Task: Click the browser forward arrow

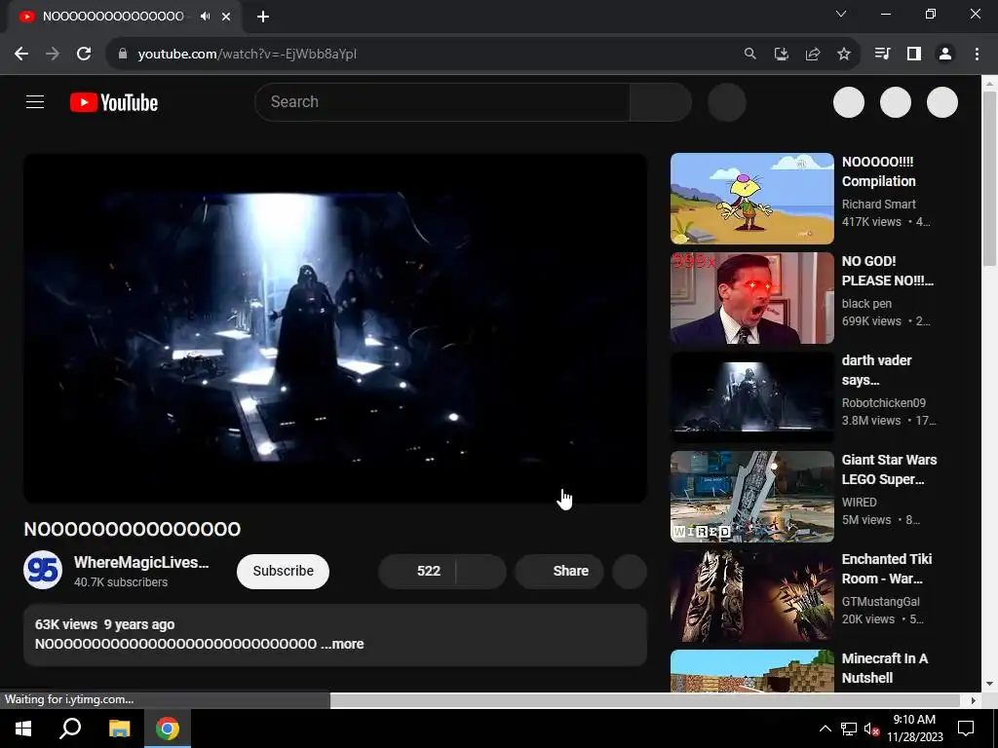Action: click(x=53, y=55)
